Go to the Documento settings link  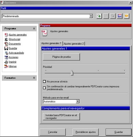(x=15, y=44)
